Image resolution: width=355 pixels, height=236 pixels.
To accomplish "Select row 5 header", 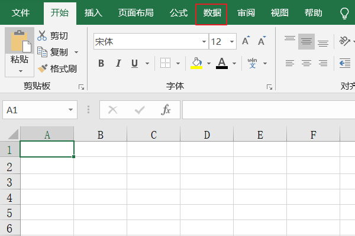I will point(9,213).
